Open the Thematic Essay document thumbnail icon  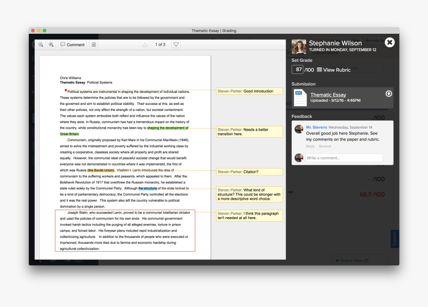click(300, 97)
